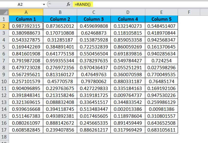The height and width of the screenshot is (143, 208).
Task: Select row 18 header
Action: pos(4,137)
